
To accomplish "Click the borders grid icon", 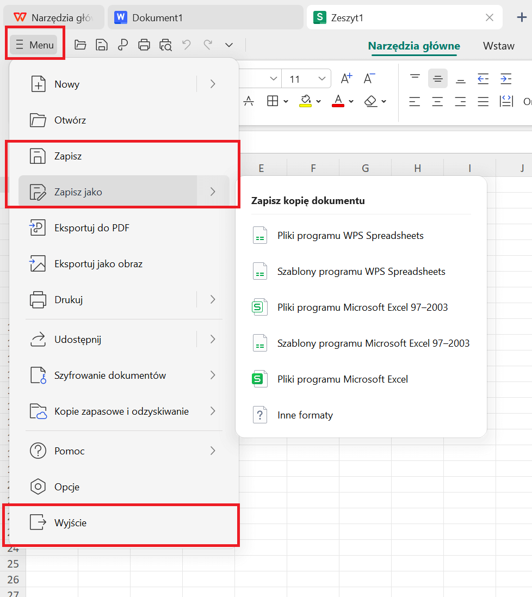I will coord(273,101).
